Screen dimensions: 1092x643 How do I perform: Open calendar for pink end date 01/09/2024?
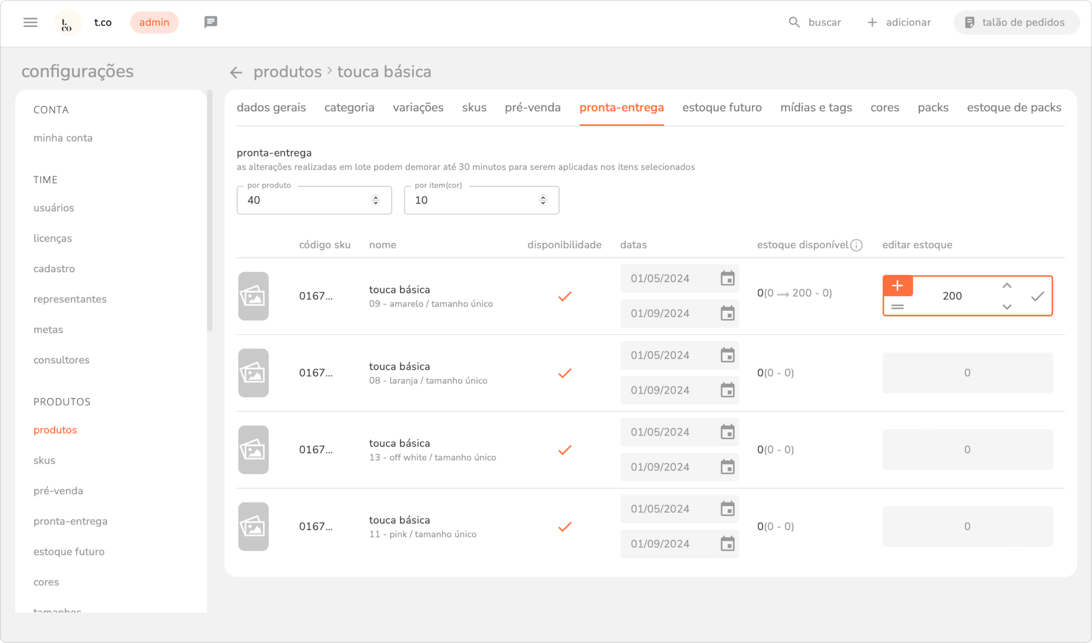pyautogui.click(x=727, y=544)
